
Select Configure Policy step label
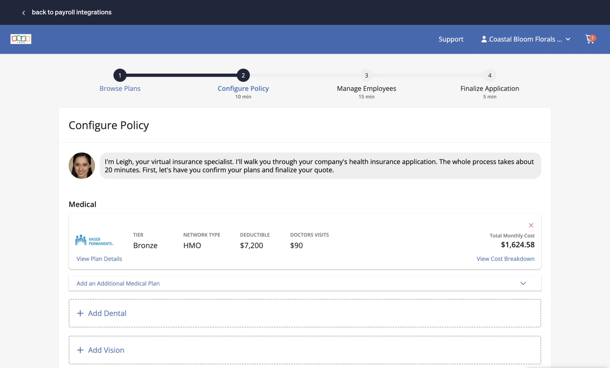243,89
